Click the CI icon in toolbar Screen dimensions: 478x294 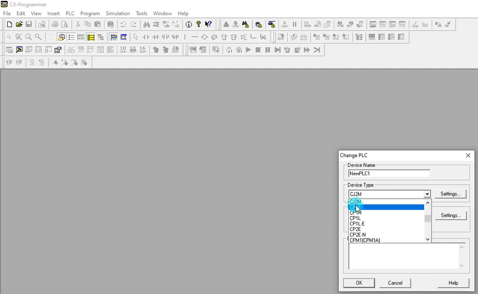pos(124,37)
